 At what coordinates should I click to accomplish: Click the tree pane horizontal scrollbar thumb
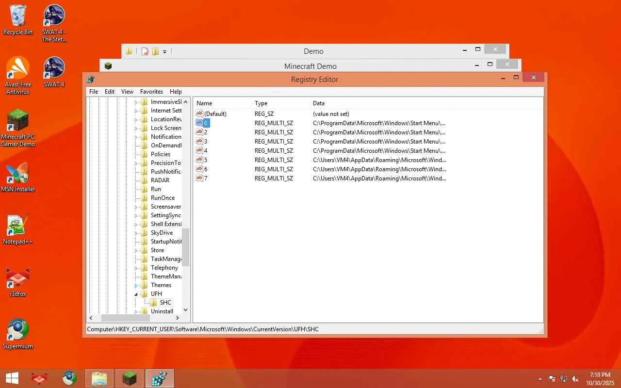125,318
